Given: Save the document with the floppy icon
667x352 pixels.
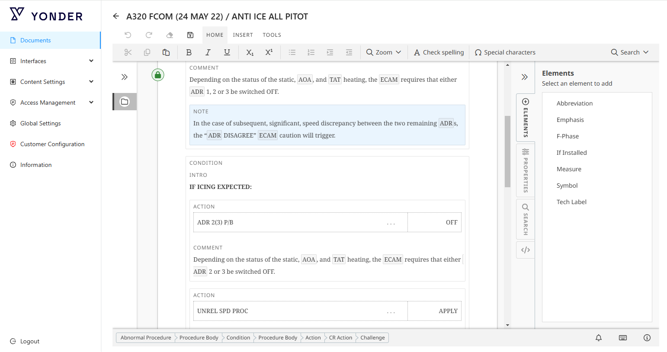Looking at the screenshot, I should tap(190, 35).
